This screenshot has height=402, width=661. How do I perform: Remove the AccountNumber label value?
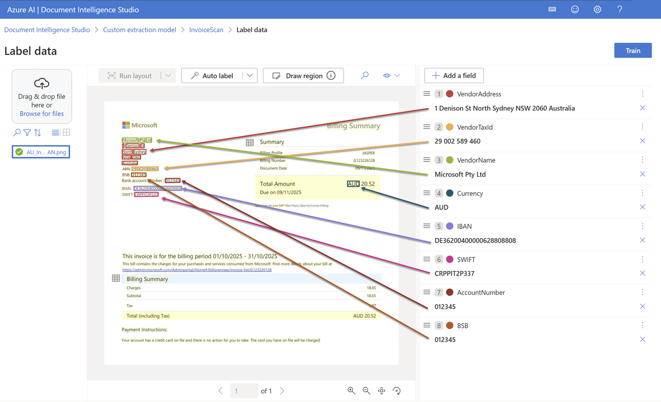tap(643, 307)
